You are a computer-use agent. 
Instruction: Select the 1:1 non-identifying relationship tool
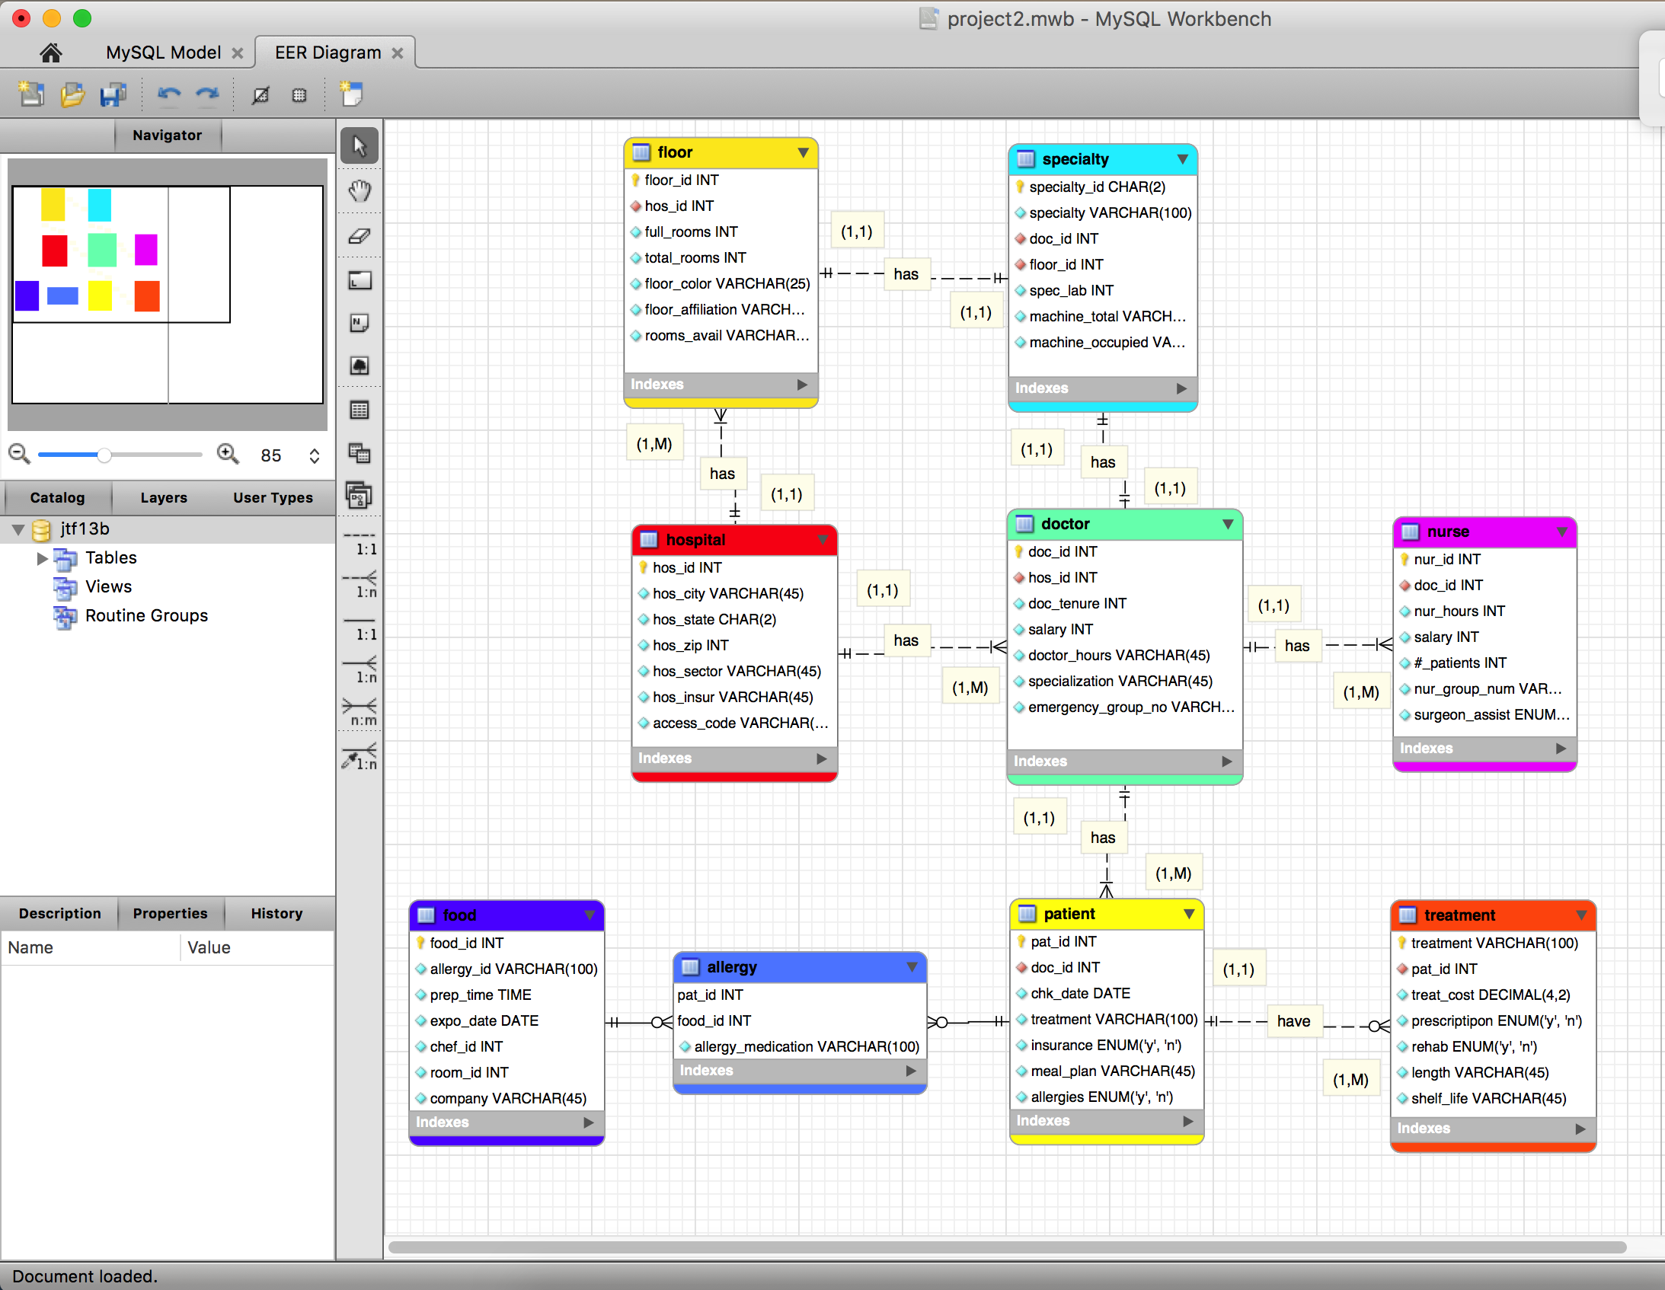click(x=359, y=544)
